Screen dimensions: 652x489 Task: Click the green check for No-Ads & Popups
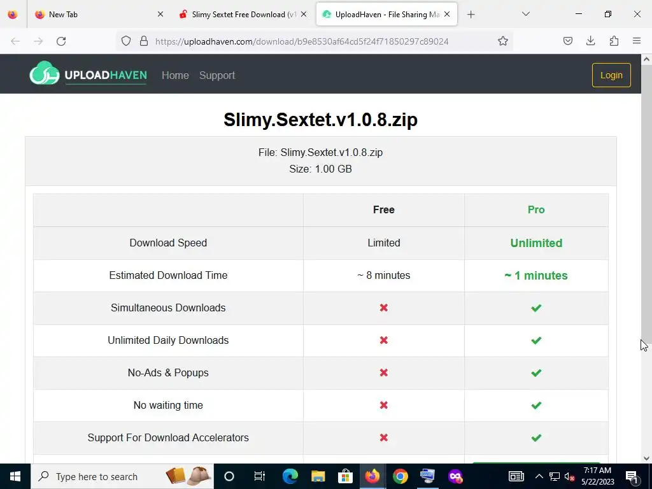(x=536, y=372)
